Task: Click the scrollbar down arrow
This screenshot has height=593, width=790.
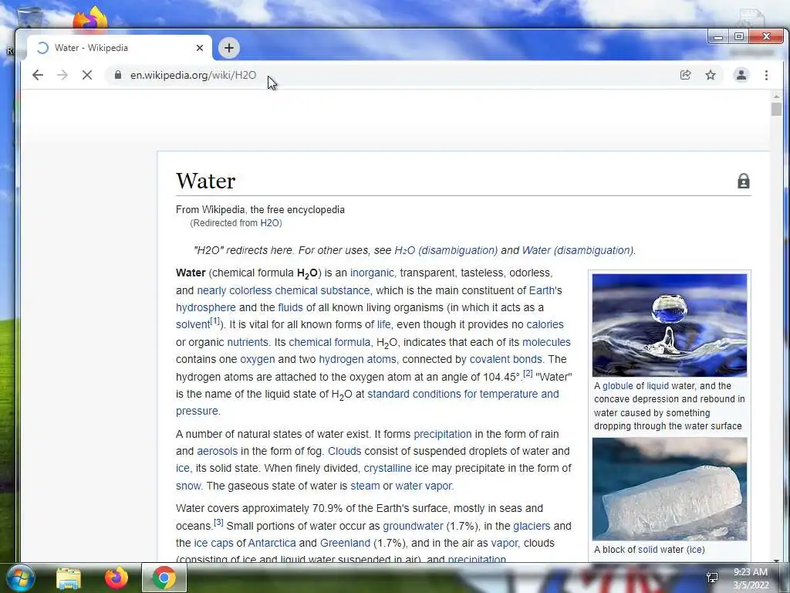Action: click(x=776, y=560)
